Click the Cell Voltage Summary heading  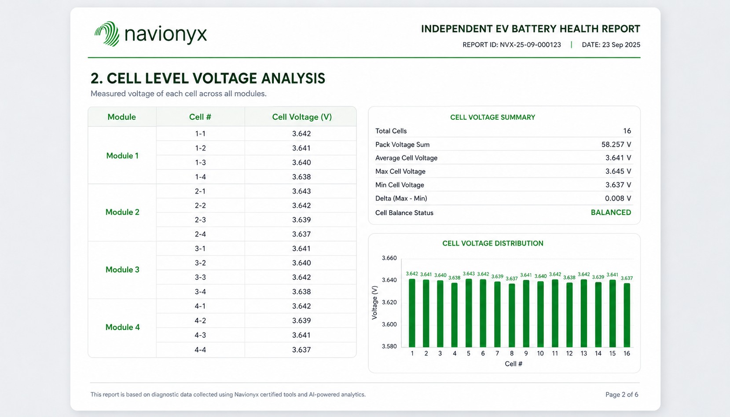click(492, 117)
